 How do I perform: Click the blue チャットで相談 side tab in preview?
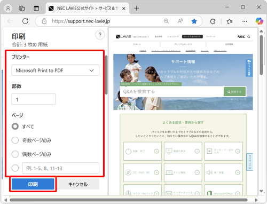[249, 68]
